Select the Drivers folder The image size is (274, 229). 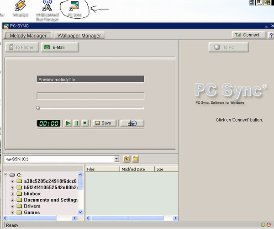tap(32, 206)
